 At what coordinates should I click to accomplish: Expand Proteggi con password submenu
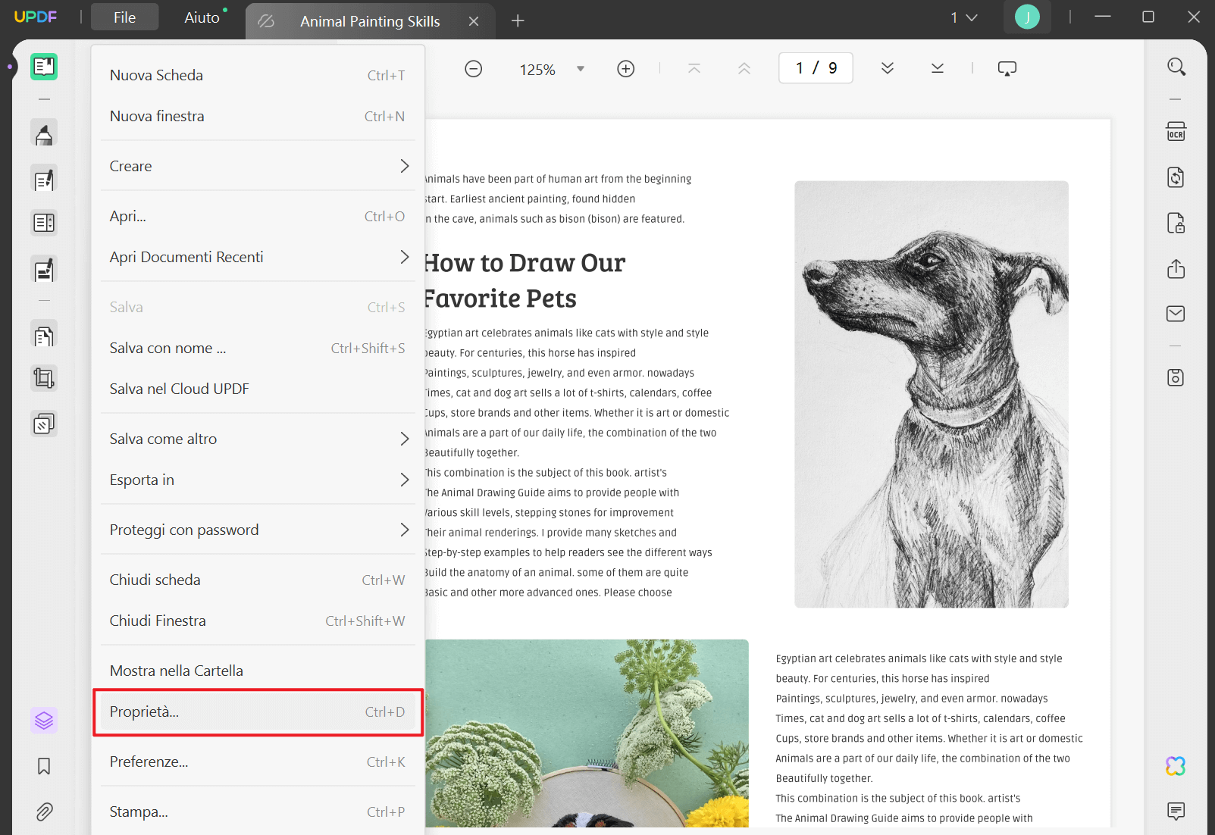tap(258, 530)
